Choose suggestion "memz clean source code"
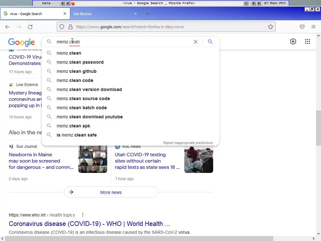This screenshot has width=321, height=241. [130, 99]
